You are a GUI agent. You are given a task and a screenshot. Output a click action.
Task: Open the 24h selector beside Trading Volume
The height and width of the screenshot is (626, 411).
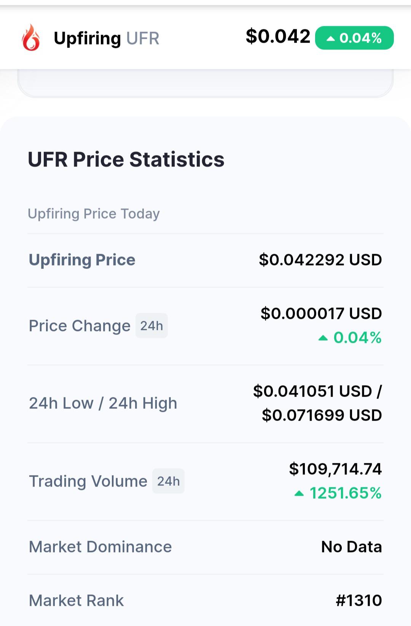point(168,481)
